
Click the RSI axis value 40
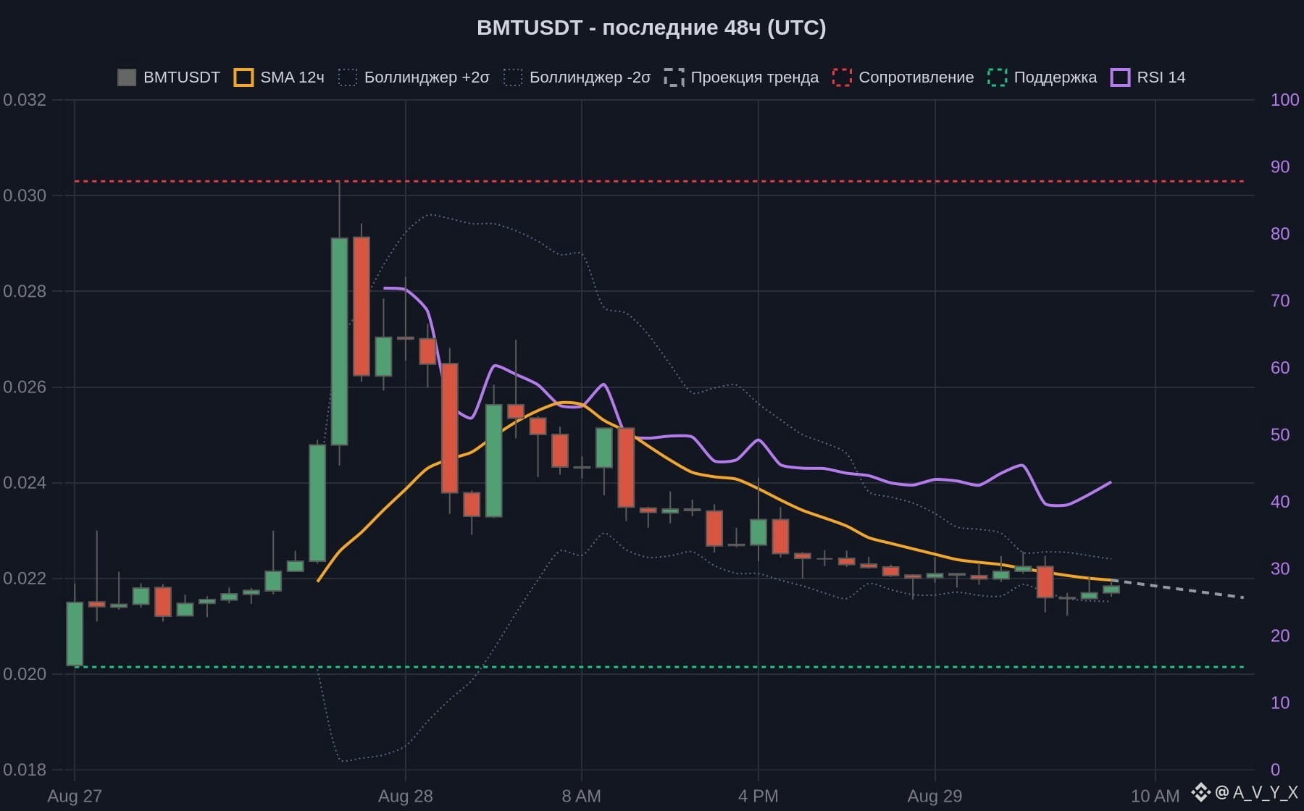coord(1280,502)
